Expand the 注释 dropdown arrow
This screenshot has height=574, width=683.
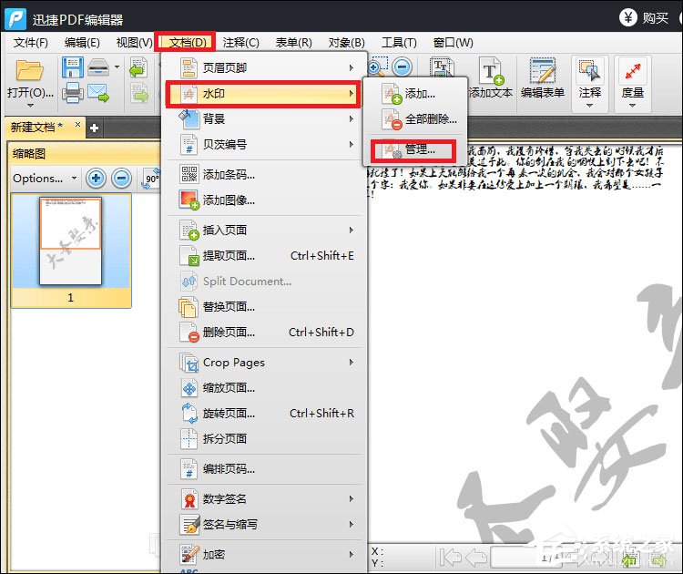point(590,106)
